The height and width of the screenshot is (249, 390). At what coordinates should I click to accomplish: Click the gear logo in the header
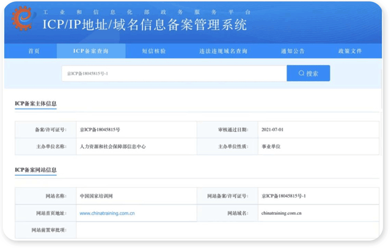[x=23, y=18]
